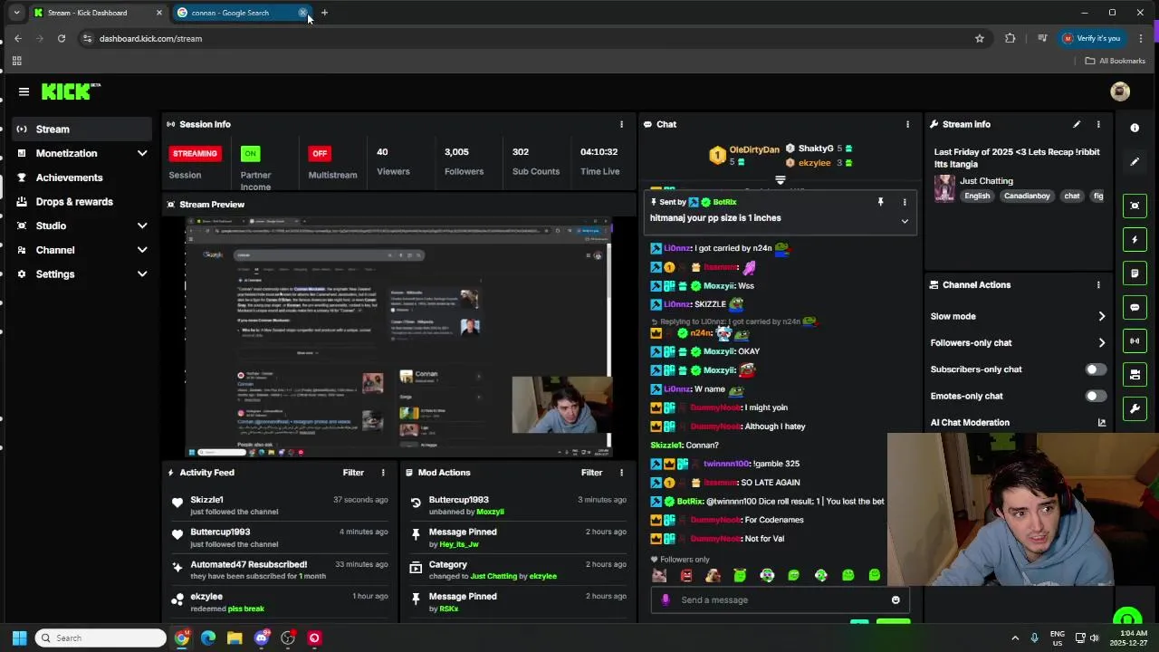Click Moxzyii in Mod Actions unban entry
The width and height of the screenshot is (1159, 652).
point(490,512)
